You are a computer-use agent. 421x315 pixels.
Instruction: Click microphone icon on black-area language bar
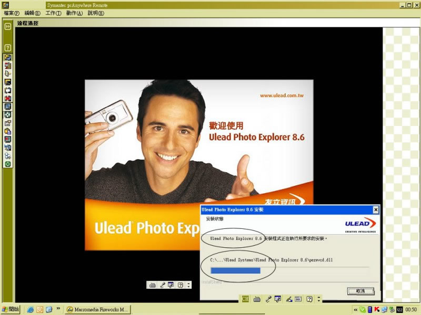coord(162,285)
